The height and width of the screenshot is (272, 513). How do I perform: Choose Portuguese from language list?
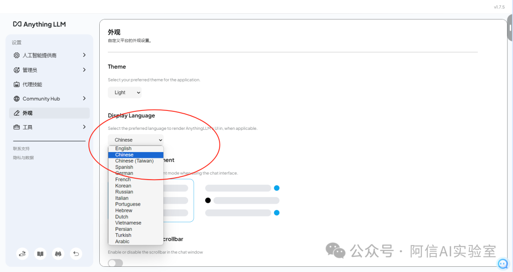pyautogui.click(x=136, y=204)
